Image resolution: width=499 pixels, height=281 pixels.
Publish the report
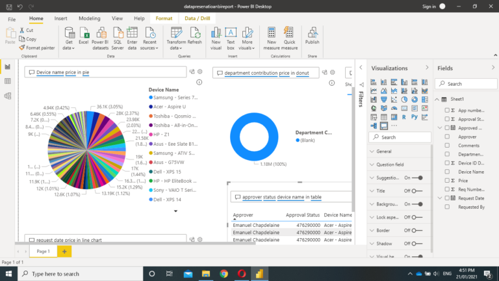tap(312, 36)
